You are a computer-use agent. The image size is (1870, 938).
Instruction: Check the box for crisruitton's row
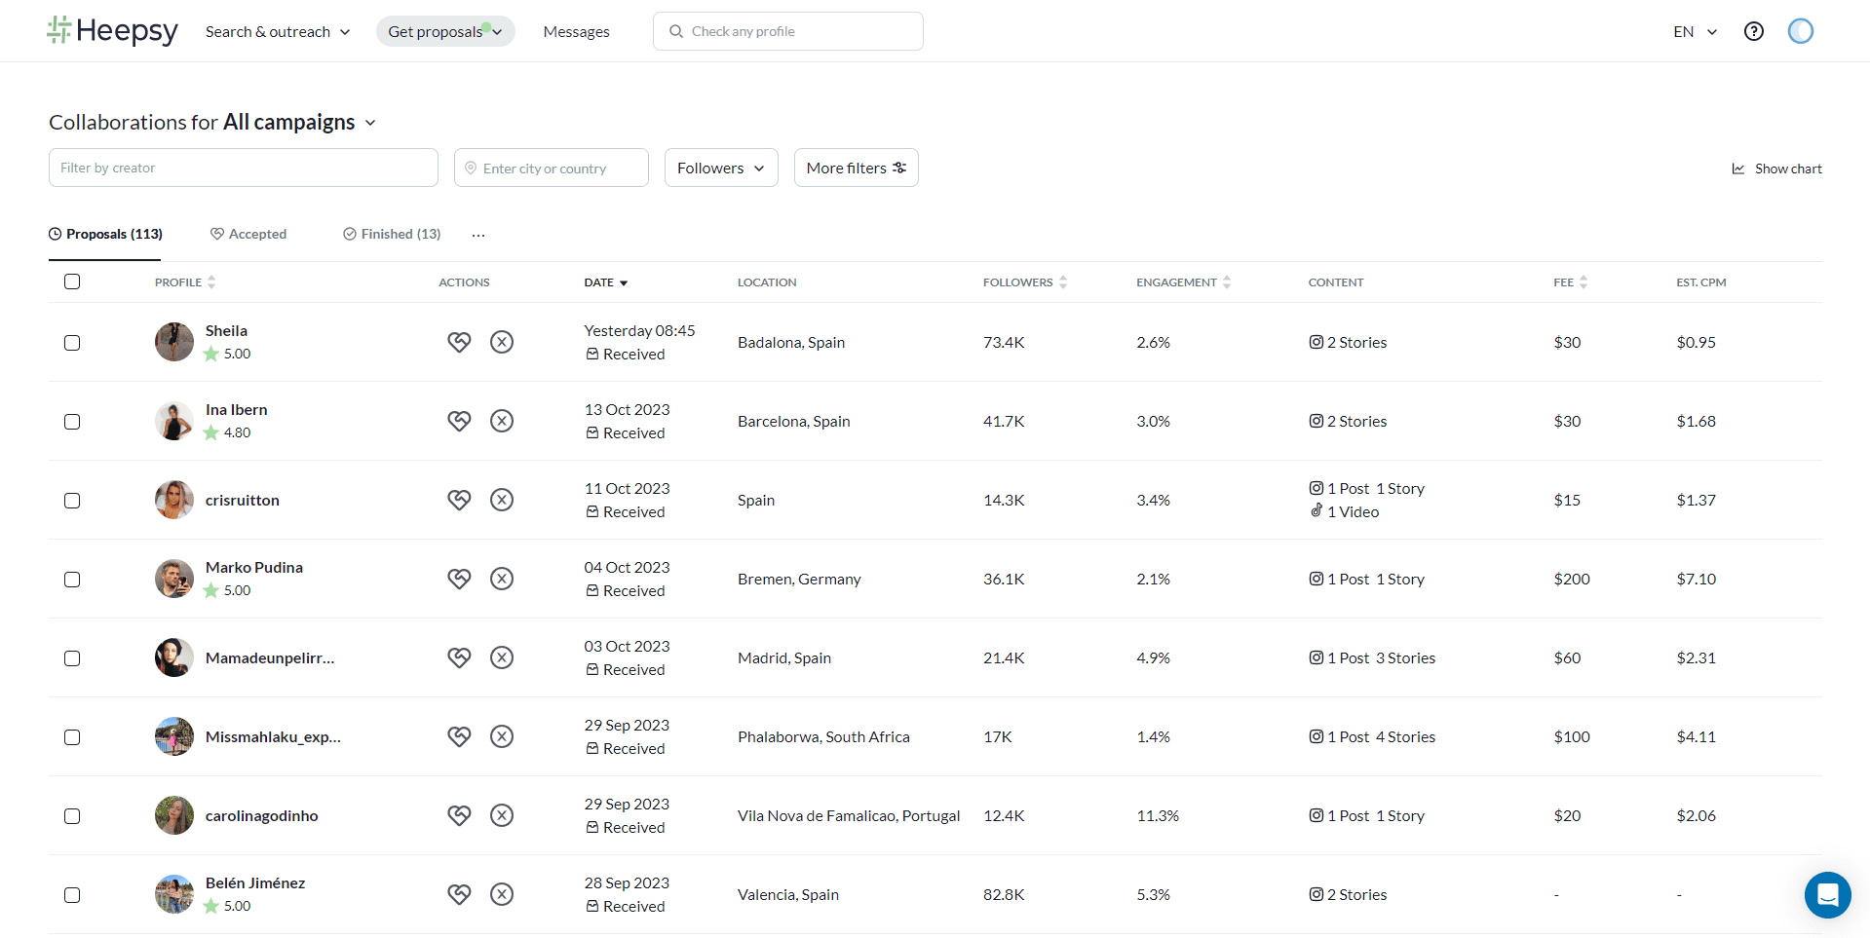(72, 501)
